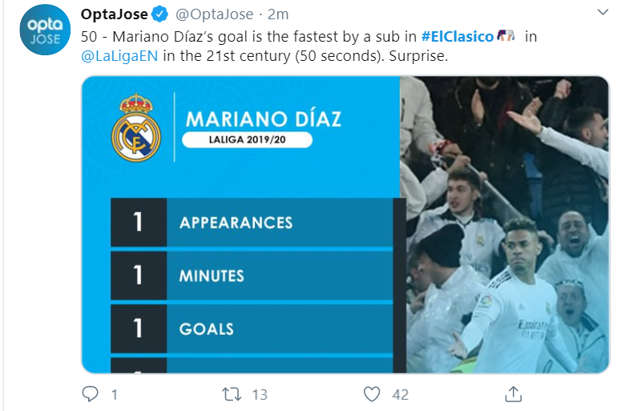Share tweet via upload arrow icon

(514, 394)
